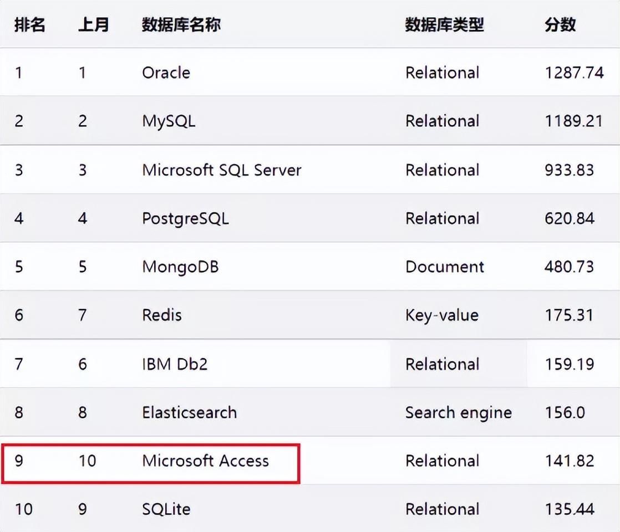
Task: Click the 上月 column header
Action: (93, 25)
